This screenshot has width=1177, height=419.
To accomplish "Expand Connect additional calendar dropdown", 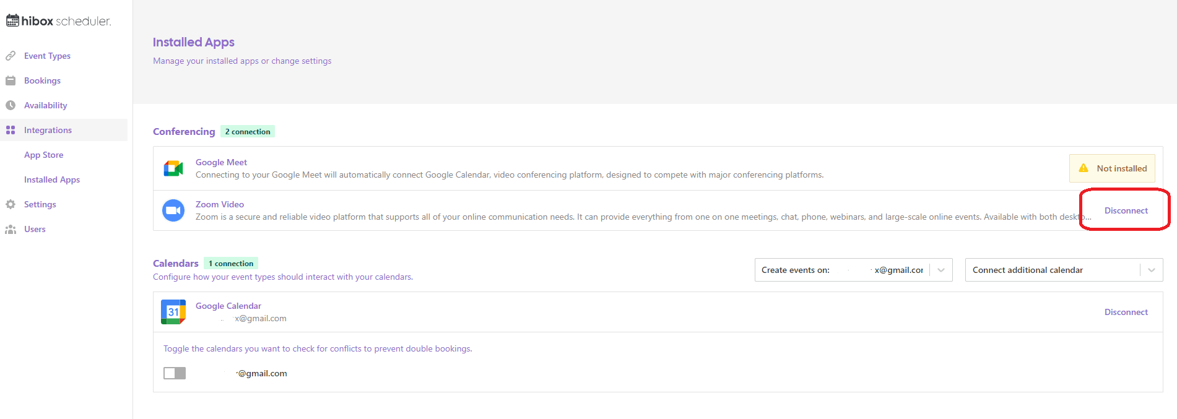I will 1063,270.
